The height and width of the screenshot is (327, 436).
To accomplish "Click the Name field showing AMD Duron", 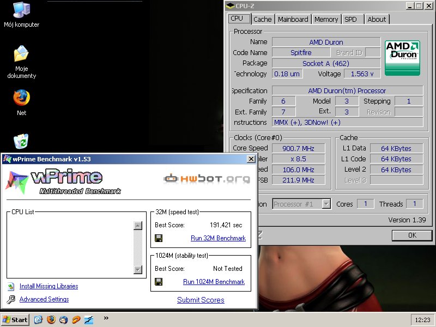I will click(x=326, y=43).
